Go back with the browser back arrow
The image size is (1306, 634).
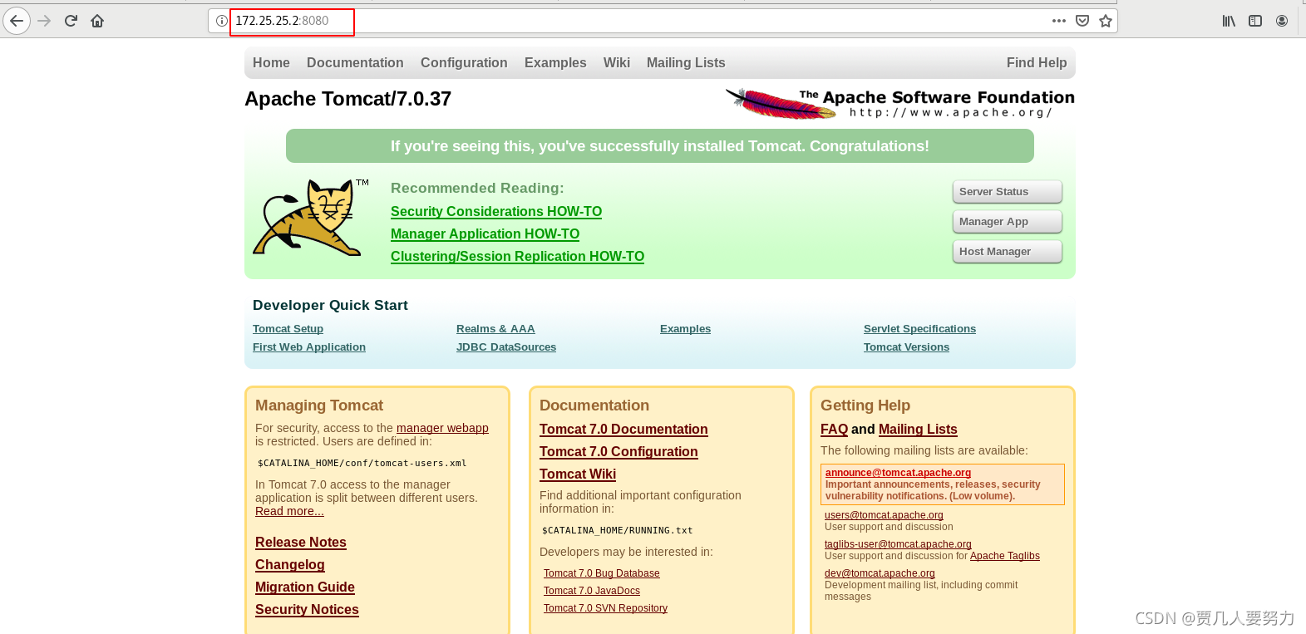click(x=17, y=21)
